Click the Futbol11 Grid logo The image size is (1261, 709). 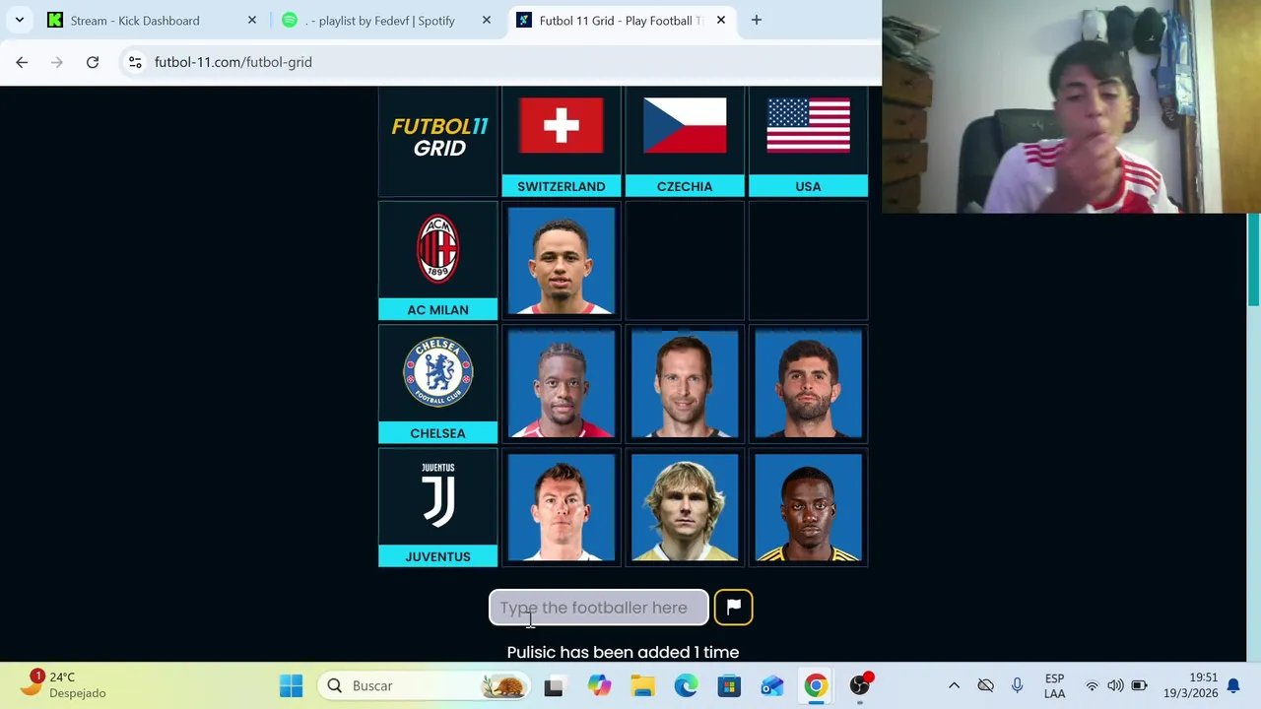[x=439, y=138]
